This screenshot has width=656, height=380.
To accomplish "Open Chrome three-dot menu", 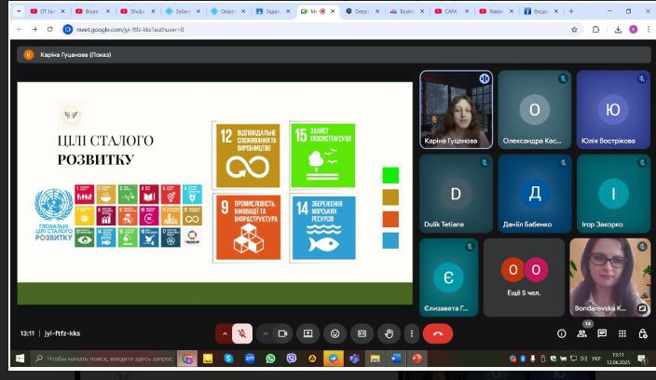I will tap(649, 29).
